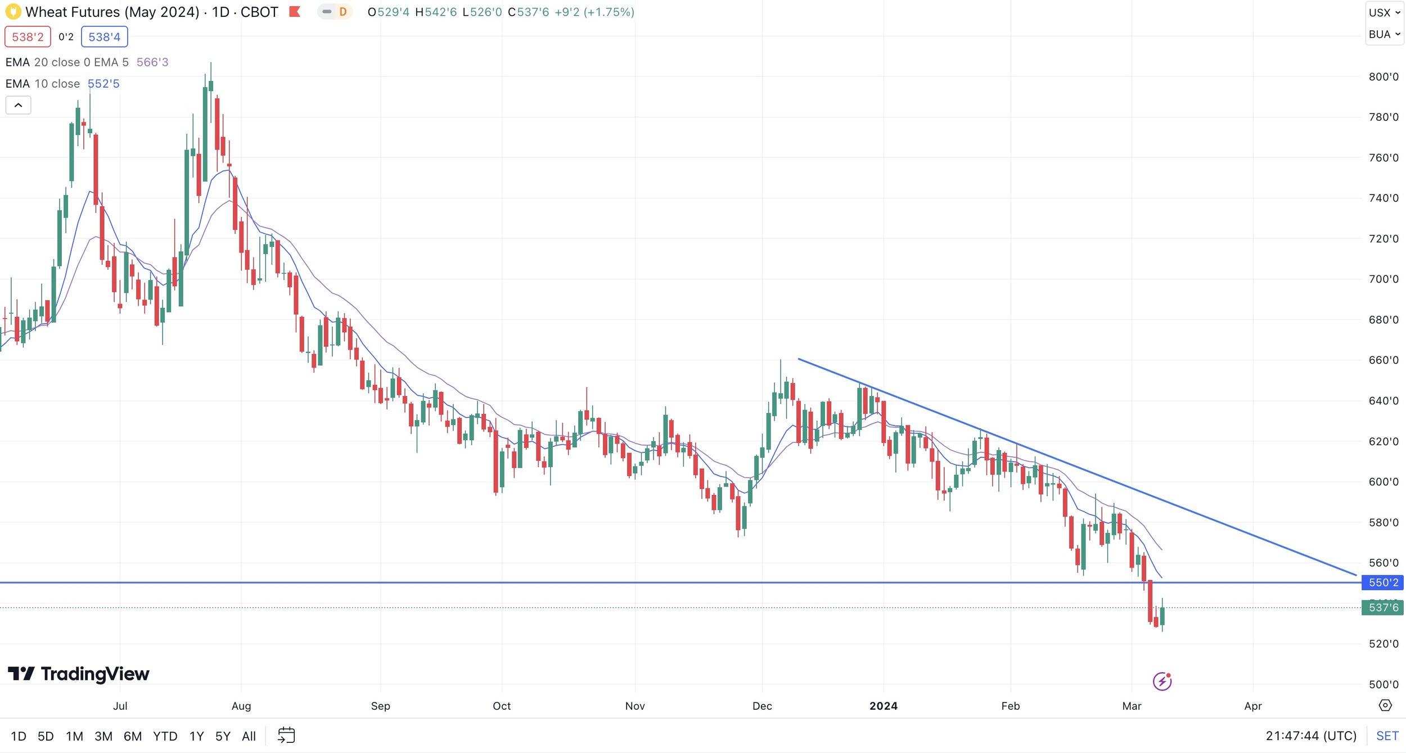This screenshot has height=753, width=1406.
Task: Click the purple lightning bolt events icon
Action: point(1162,681)
